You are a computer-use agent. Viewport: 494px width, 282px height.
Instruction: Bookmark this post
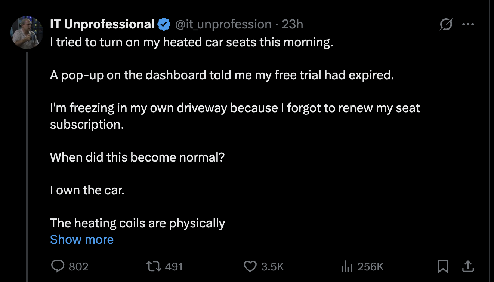443,266
